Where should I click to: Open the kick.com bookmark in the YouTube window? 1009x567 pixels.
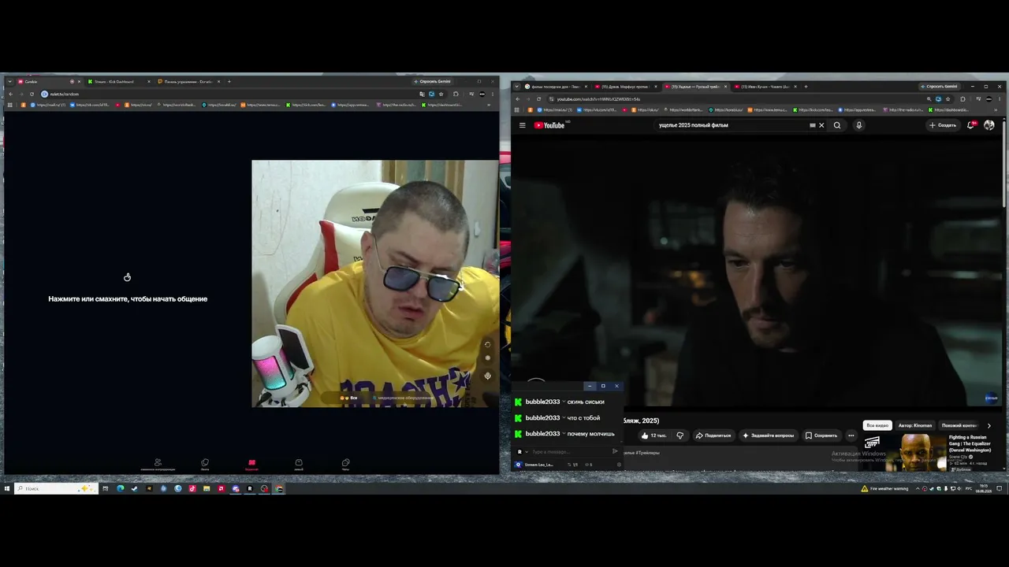pos(813,110)
